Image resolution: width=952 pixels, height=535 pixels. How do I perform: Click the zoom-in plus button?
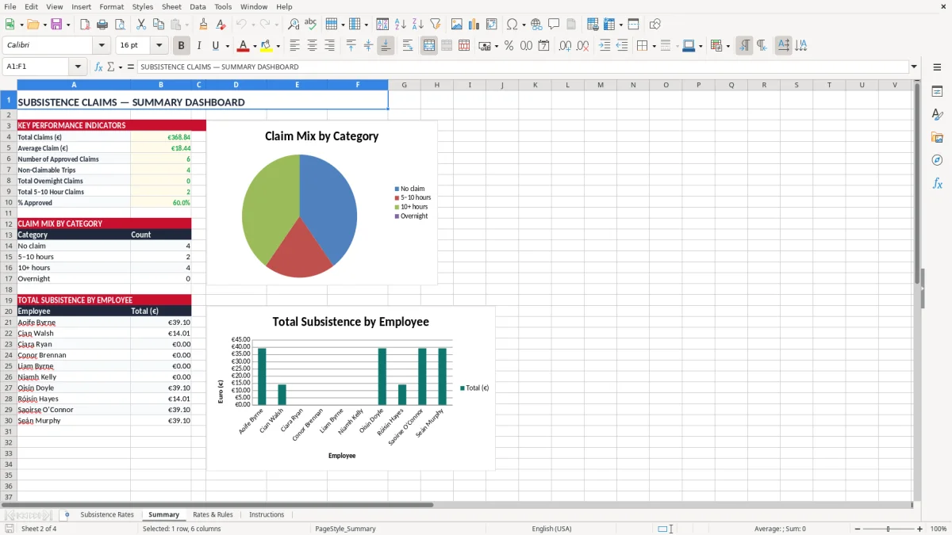coord(920,529)
